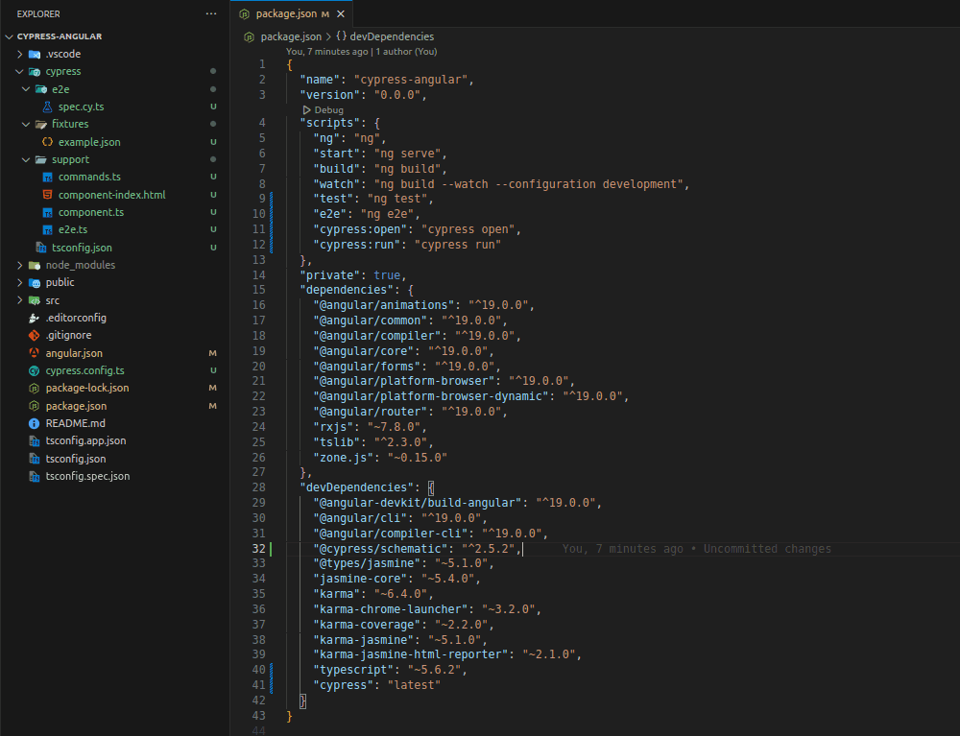
Task: Click the public folder icon
Action: (x=35, y=283)
